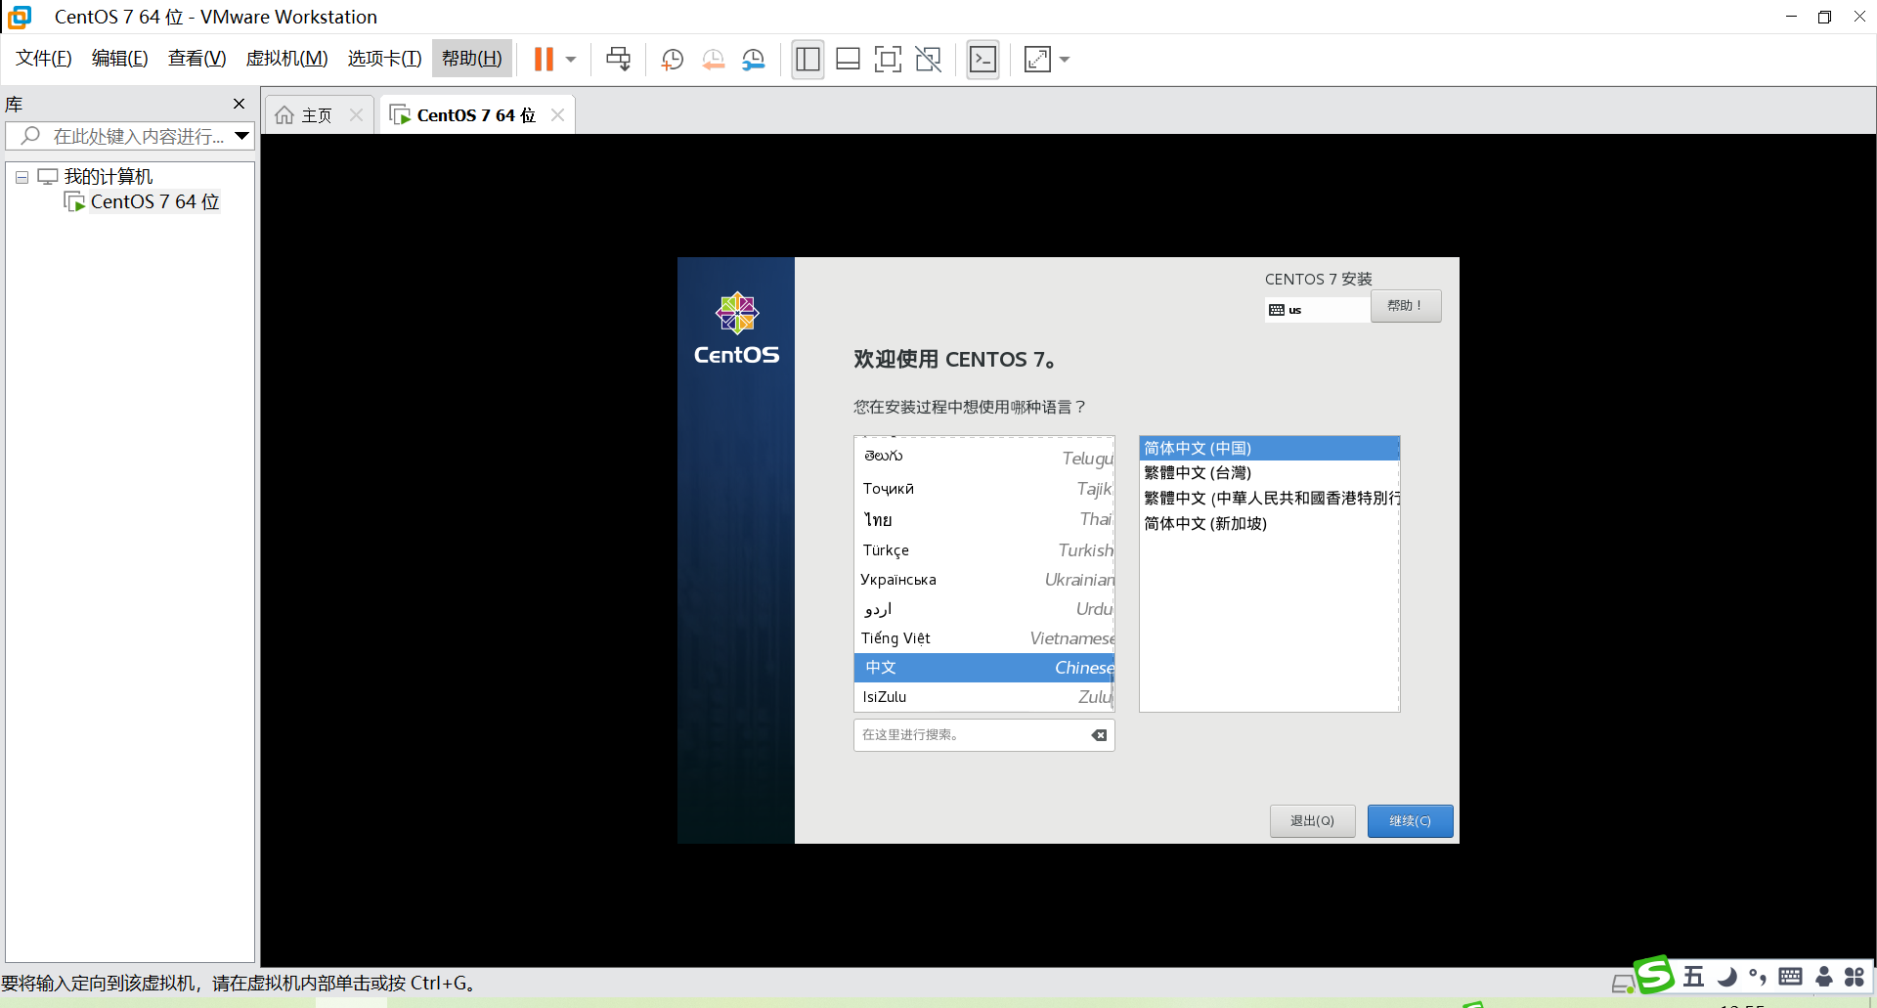Collapse the 我的计算机 tree node
The width and height of the screenshot is (1877, 1008).
(x=22, y=177)
